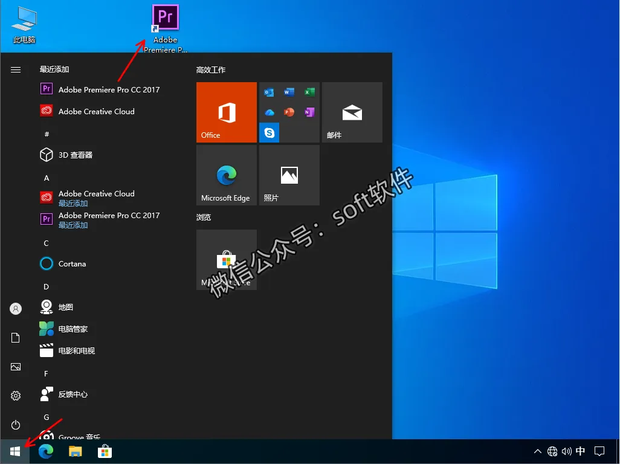Open the 反馈中心 app
The width and height of the screenshot is (620, 464).
(x=64, y=394)
